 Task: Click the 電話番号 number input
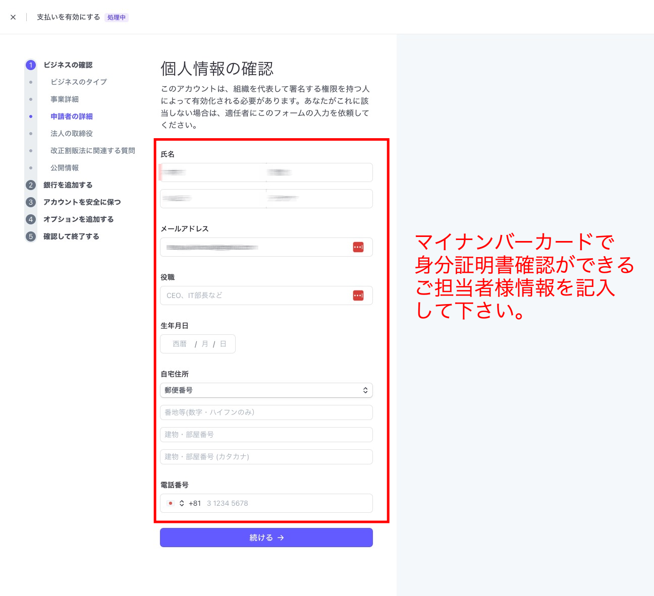pyautogui.click(x=285, y=503)
